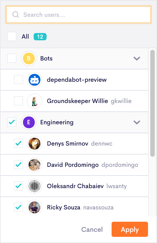The height and width of the screenshot is (243, 157).
Task: Click Denys Smirnov's avatar
Action: (x=34, y=144)
